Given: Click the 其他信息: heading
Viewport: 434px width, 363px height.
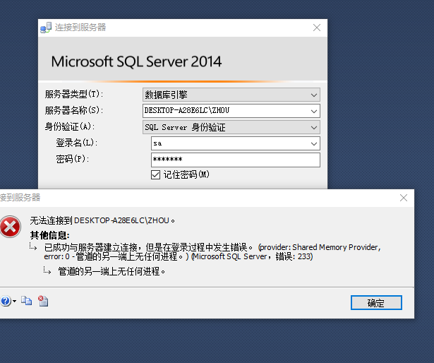Looking at the screenshot, I should (50, 235).
